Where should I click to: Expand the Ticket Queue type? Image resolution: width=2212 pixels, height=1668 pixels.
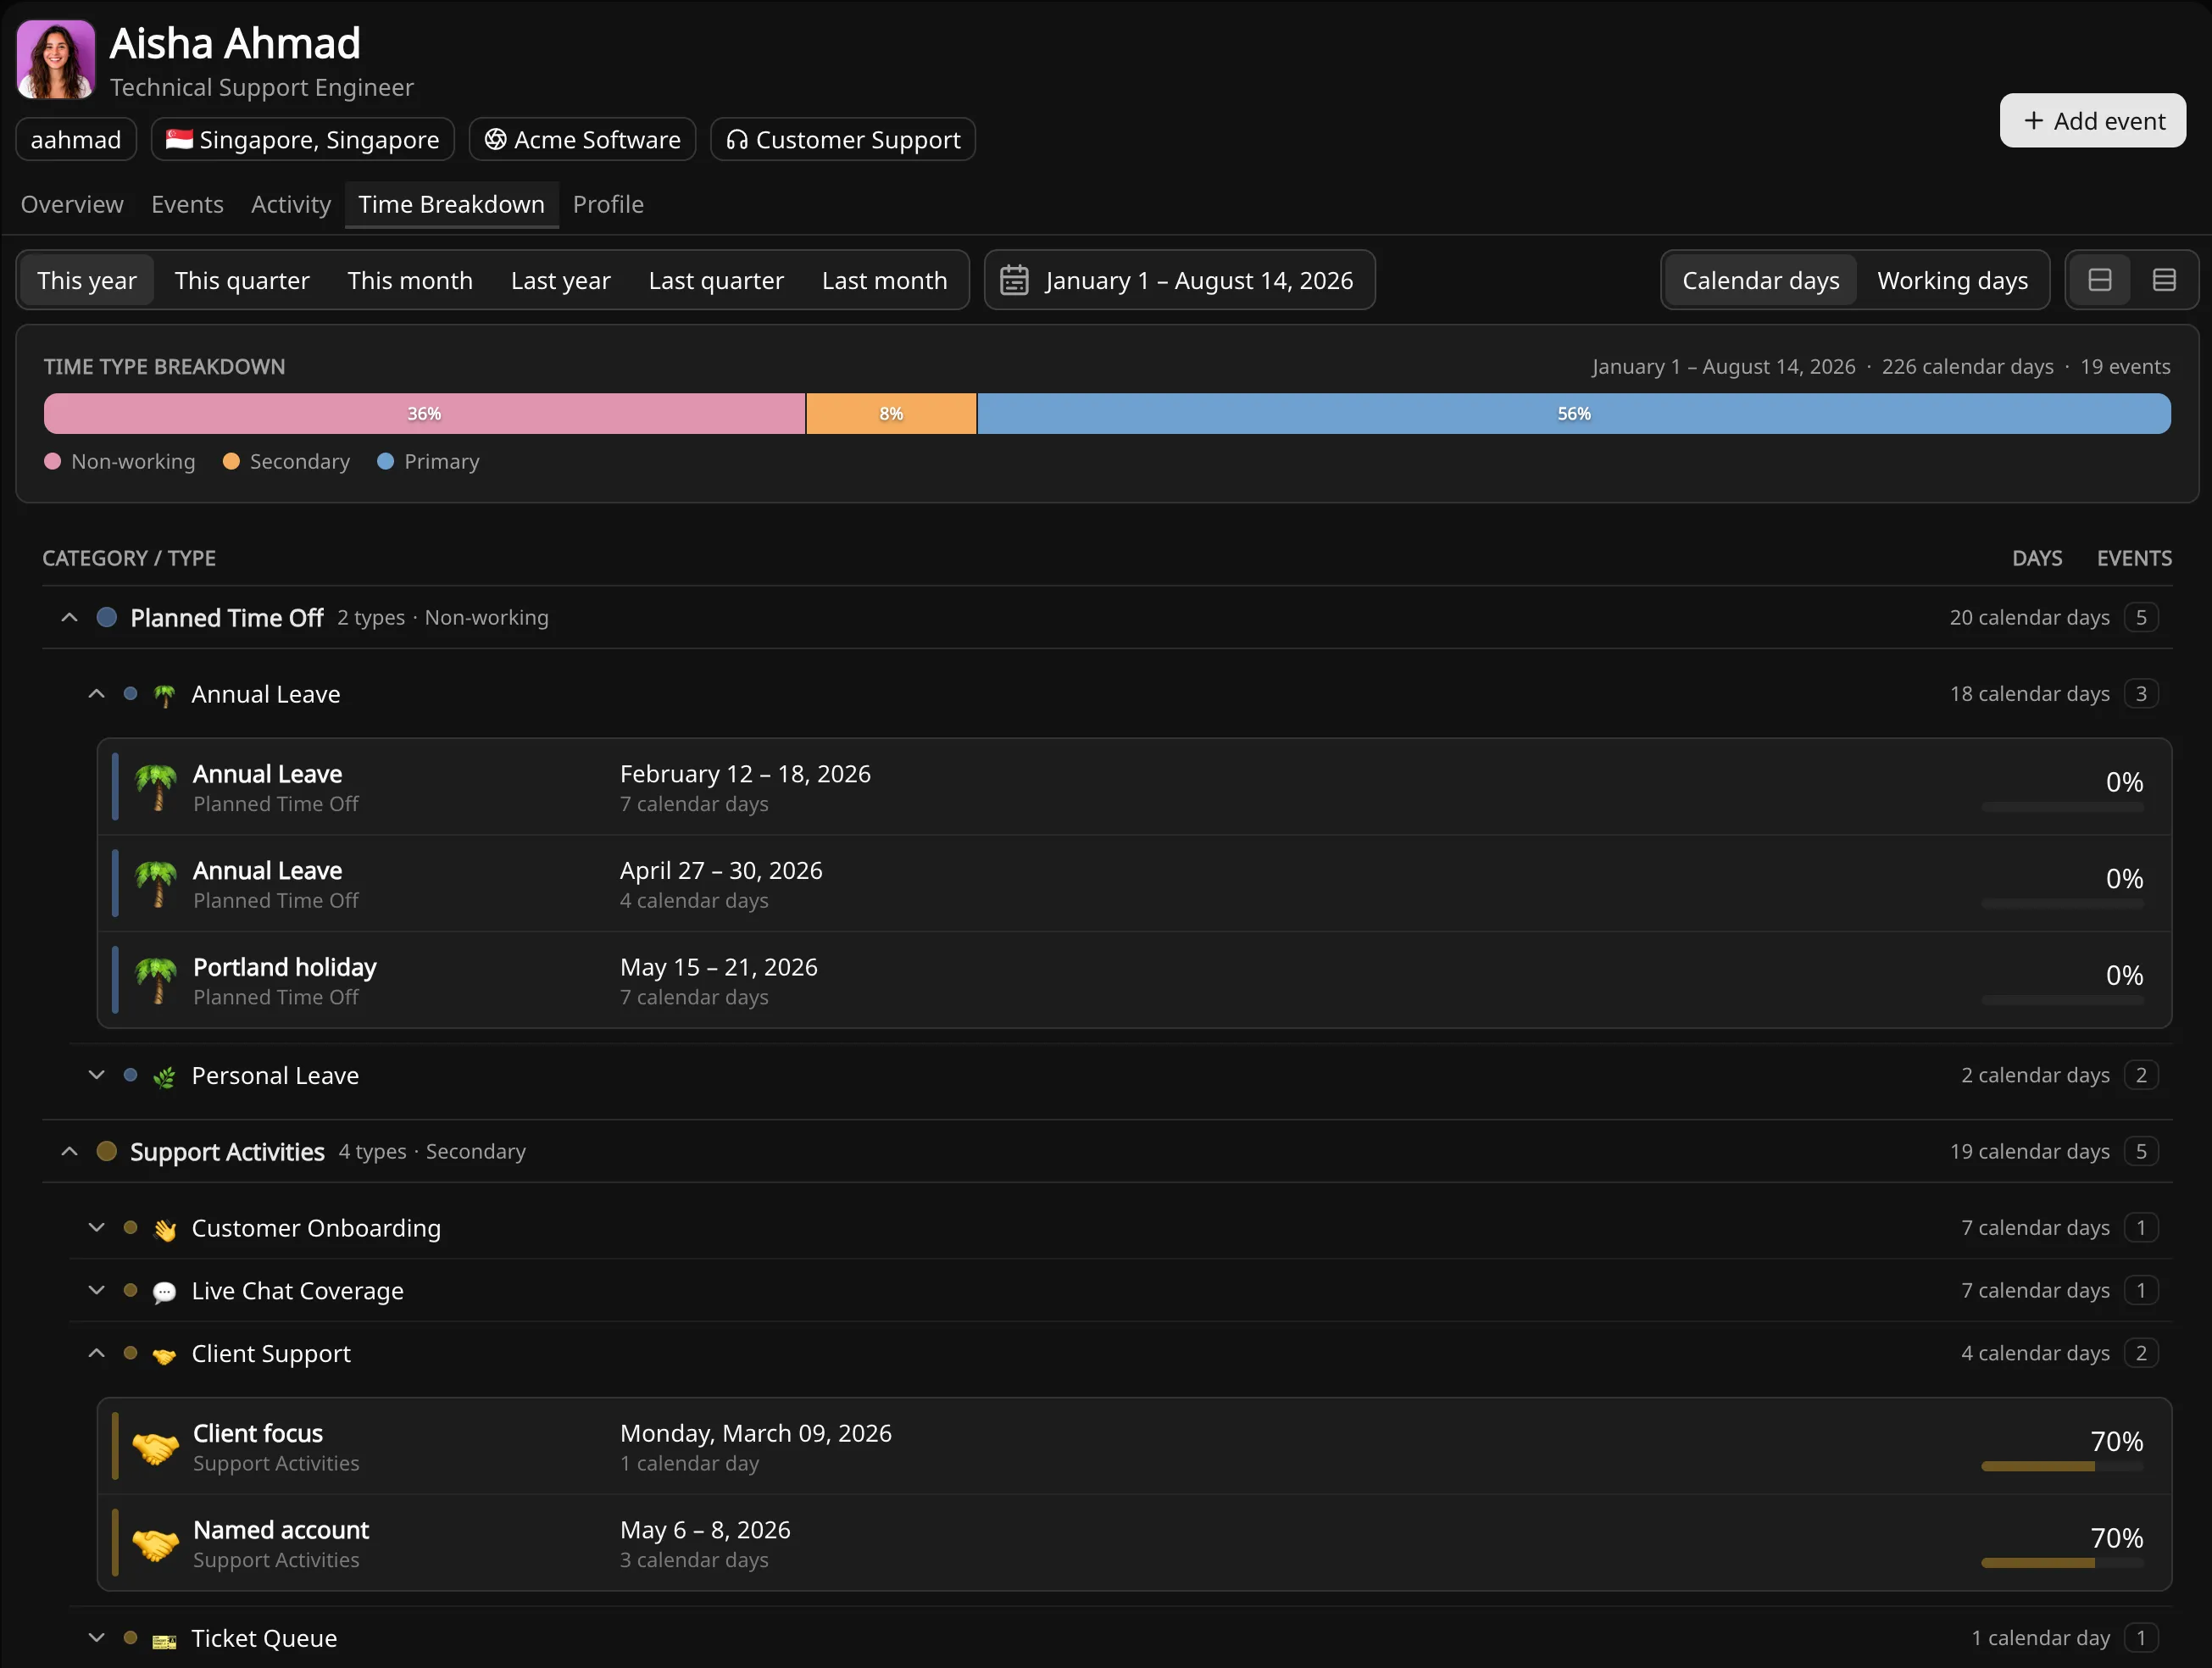(96, 1638)
